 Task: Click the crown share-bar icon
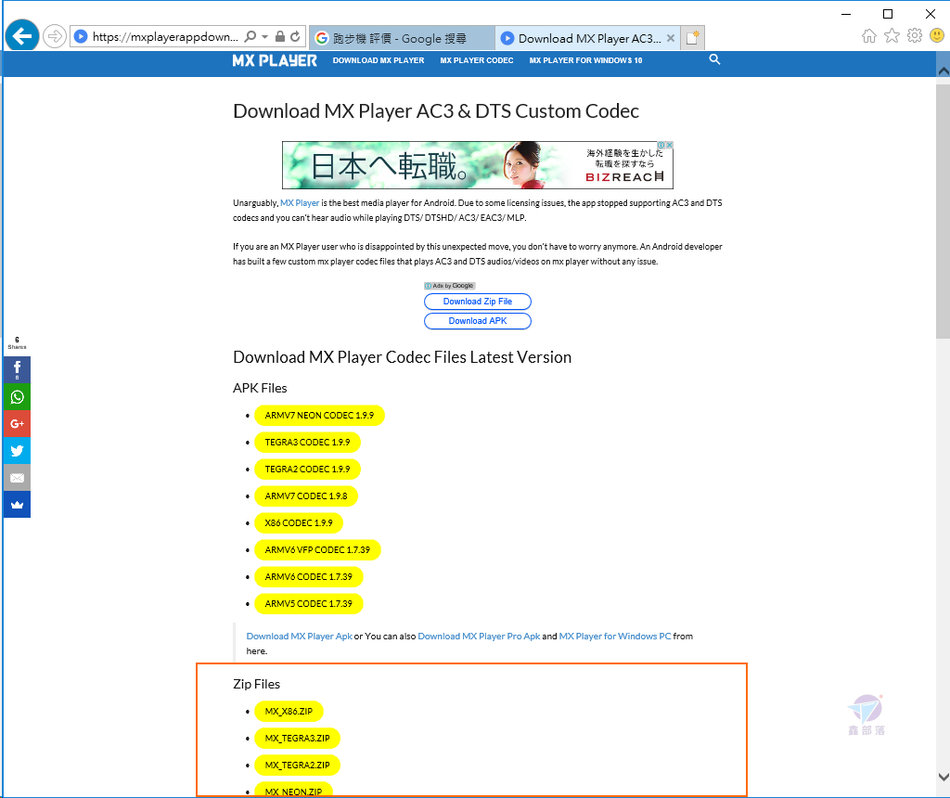pyautogui.click(x=17, y=505)
